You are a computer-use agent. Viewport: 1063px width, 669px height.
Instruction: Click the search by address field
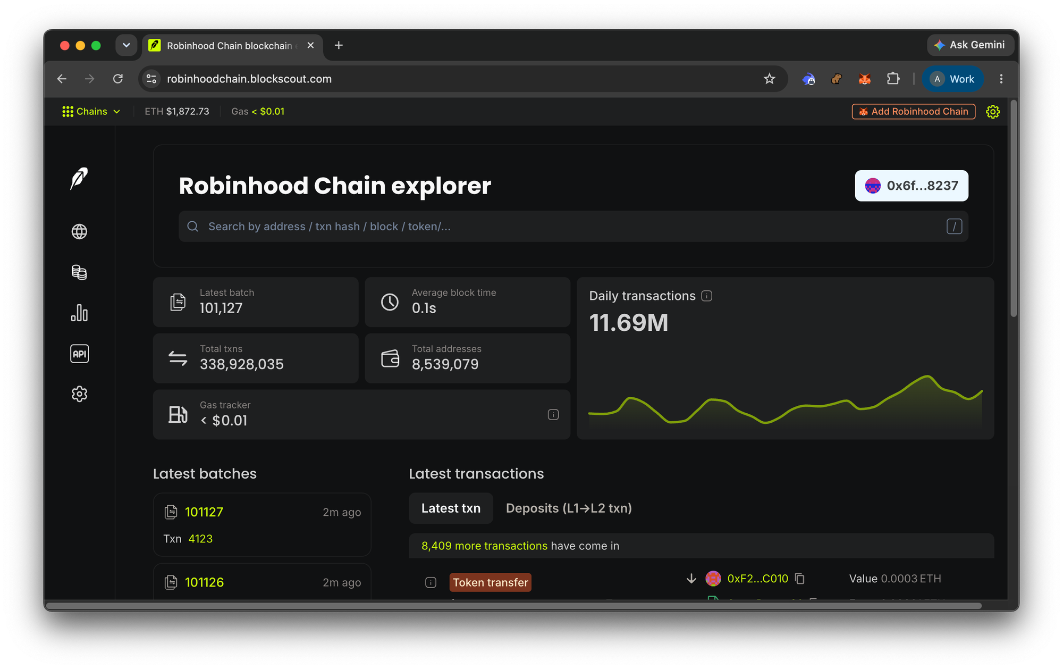point(573,227)
